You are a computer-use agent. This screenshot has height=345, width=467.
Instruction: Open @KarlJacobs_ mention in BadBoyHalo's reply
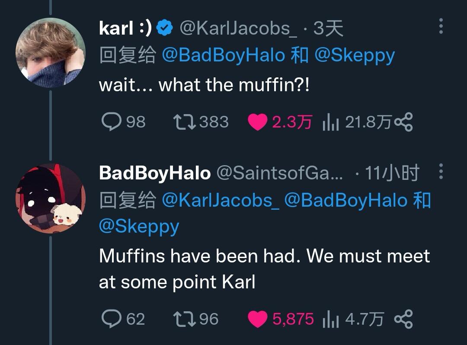click(x=221, y=200)
